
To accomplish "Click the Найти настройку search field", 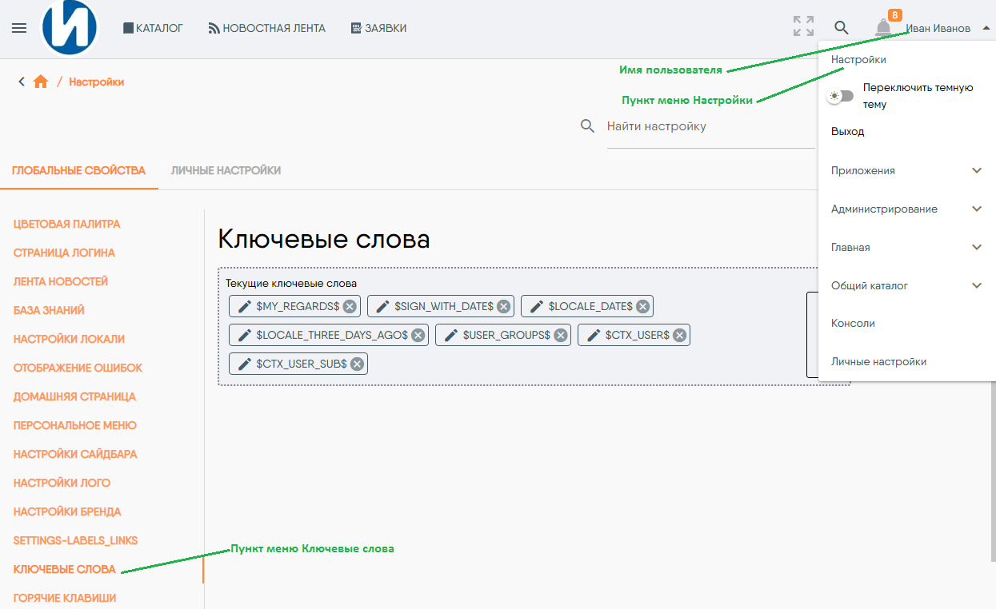I will point(708,126).
